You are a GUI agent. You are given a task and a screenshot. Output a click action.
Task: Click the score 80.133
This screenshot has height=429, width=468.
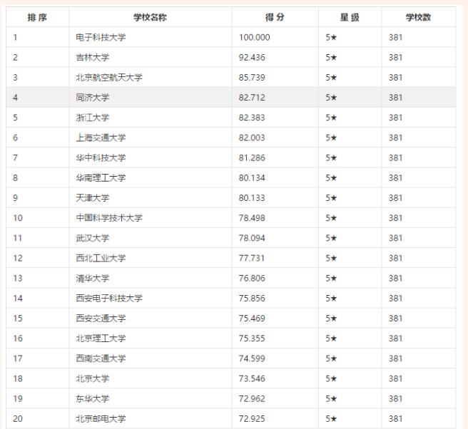252,198
